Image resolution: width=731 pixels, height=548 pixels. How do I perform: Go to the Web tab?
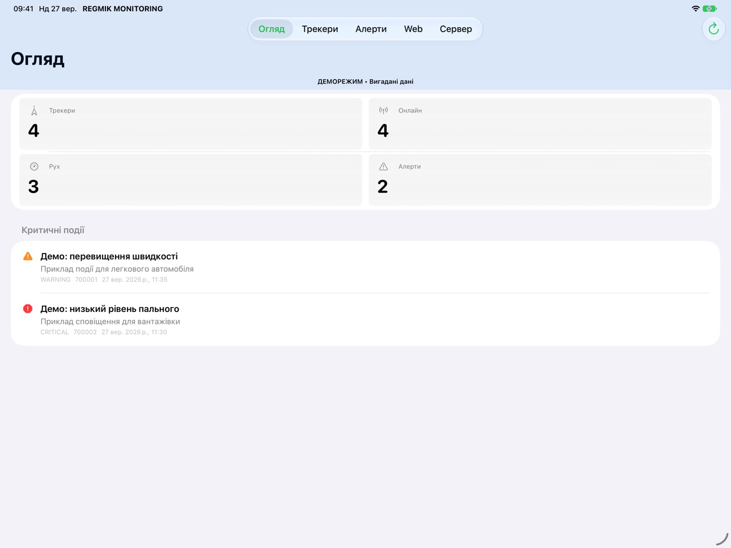[x=413, y=29]
